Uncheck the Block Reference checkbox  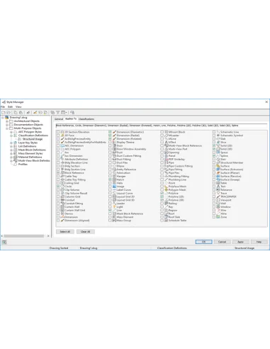(x=58, y=173)
